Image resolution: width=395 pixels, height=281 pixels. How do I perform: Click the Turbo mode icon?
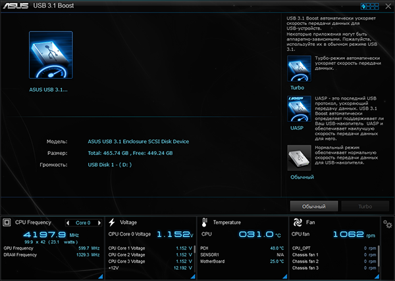click(299, 68)
